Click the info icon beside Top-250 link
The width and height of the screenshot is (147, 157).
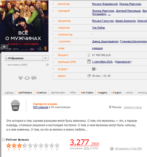point(112,149)
